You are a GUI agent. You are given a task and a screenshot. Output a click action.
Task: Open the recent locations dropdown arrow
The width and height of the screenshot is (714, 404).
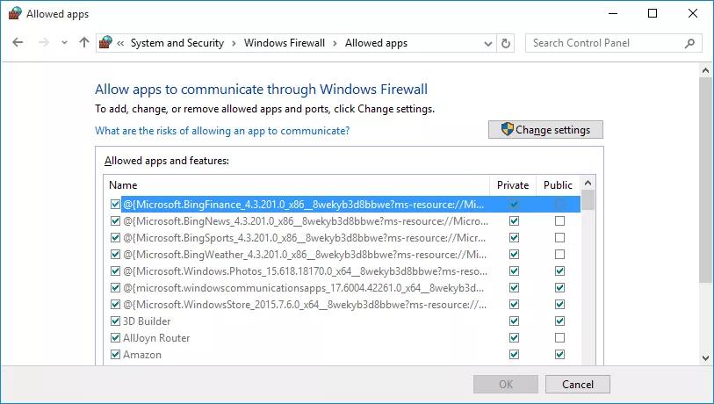tap(64, 43)
